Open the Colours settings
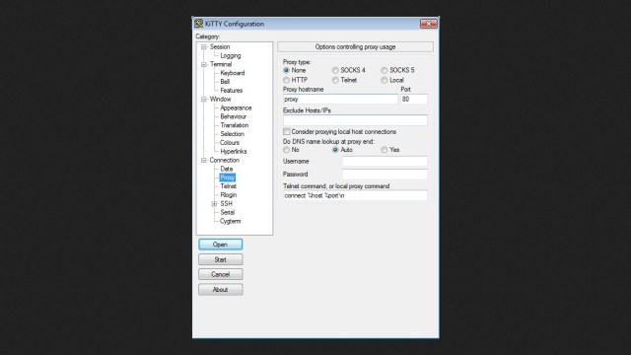631x355 pixels. (x=230, y=143)
